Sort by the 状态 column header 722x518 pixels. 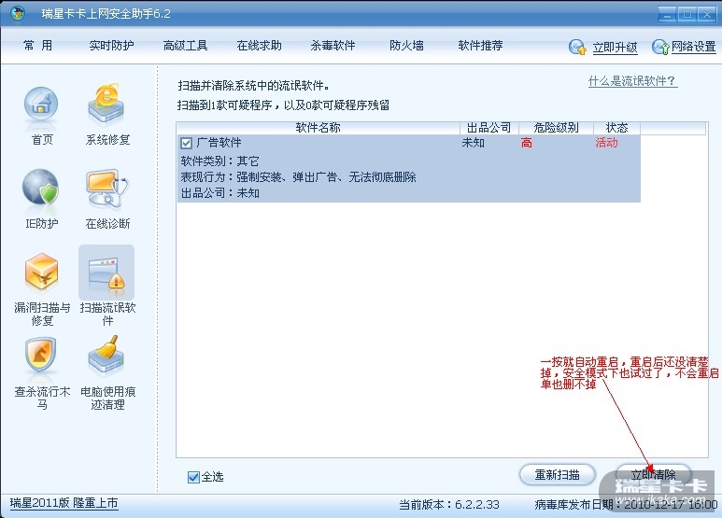[616, 128]
